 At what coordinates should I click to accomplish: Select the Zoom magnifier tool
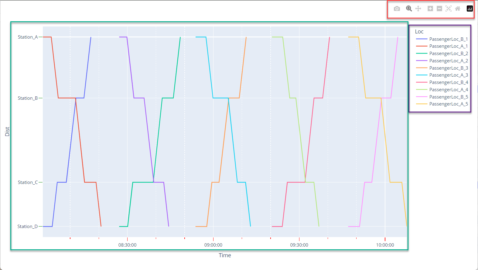(x=409, y=9)
